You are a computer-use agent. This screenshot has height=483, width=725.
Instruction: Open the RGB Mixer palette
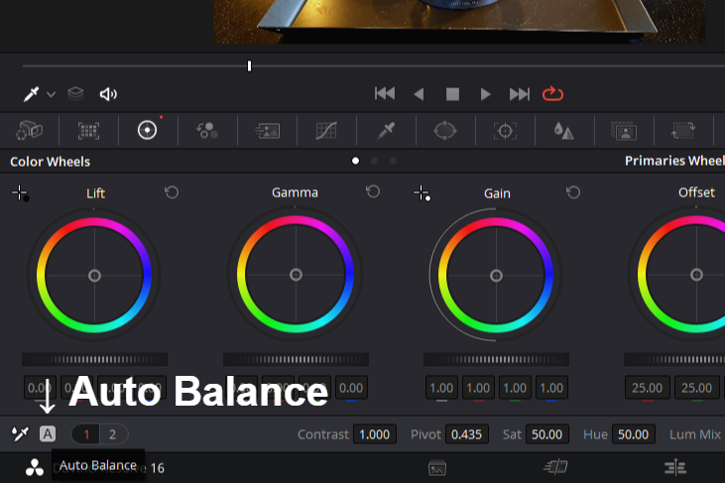tap(207, 131)
